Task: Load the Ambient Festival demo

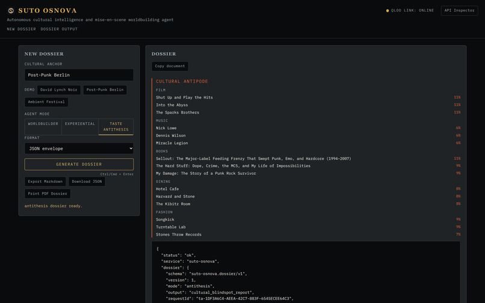Action: point(46,102)
